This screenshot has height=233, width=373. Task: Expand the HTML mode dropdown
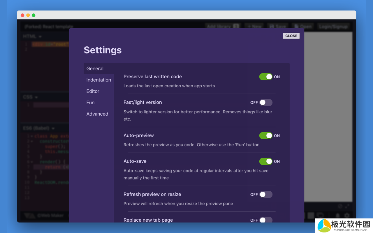pyautogui.click(x=32, y=36)
